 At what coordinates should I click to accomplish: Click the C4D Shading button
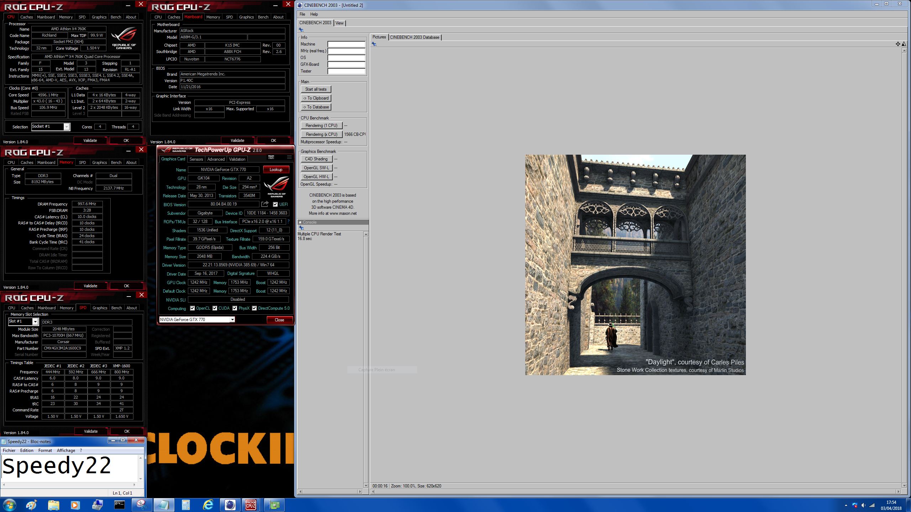[316, 159]
